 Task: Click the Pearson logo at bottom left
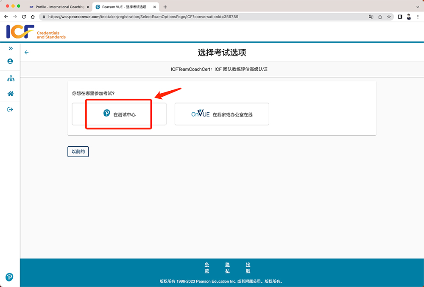(9, 277)
